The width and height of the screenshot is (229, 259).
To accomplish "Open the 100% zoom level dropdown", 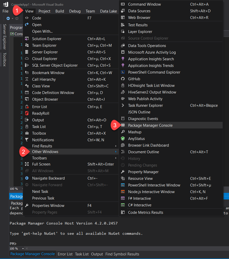I will coord(16,248).
